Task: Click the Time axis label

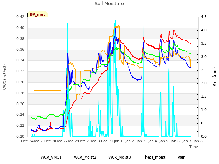Action: click(194, 147)
